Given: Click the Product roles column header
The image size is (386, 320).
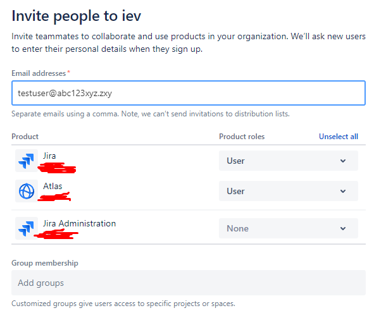Looking at the screenshot, I should click(x=242, y=137).
